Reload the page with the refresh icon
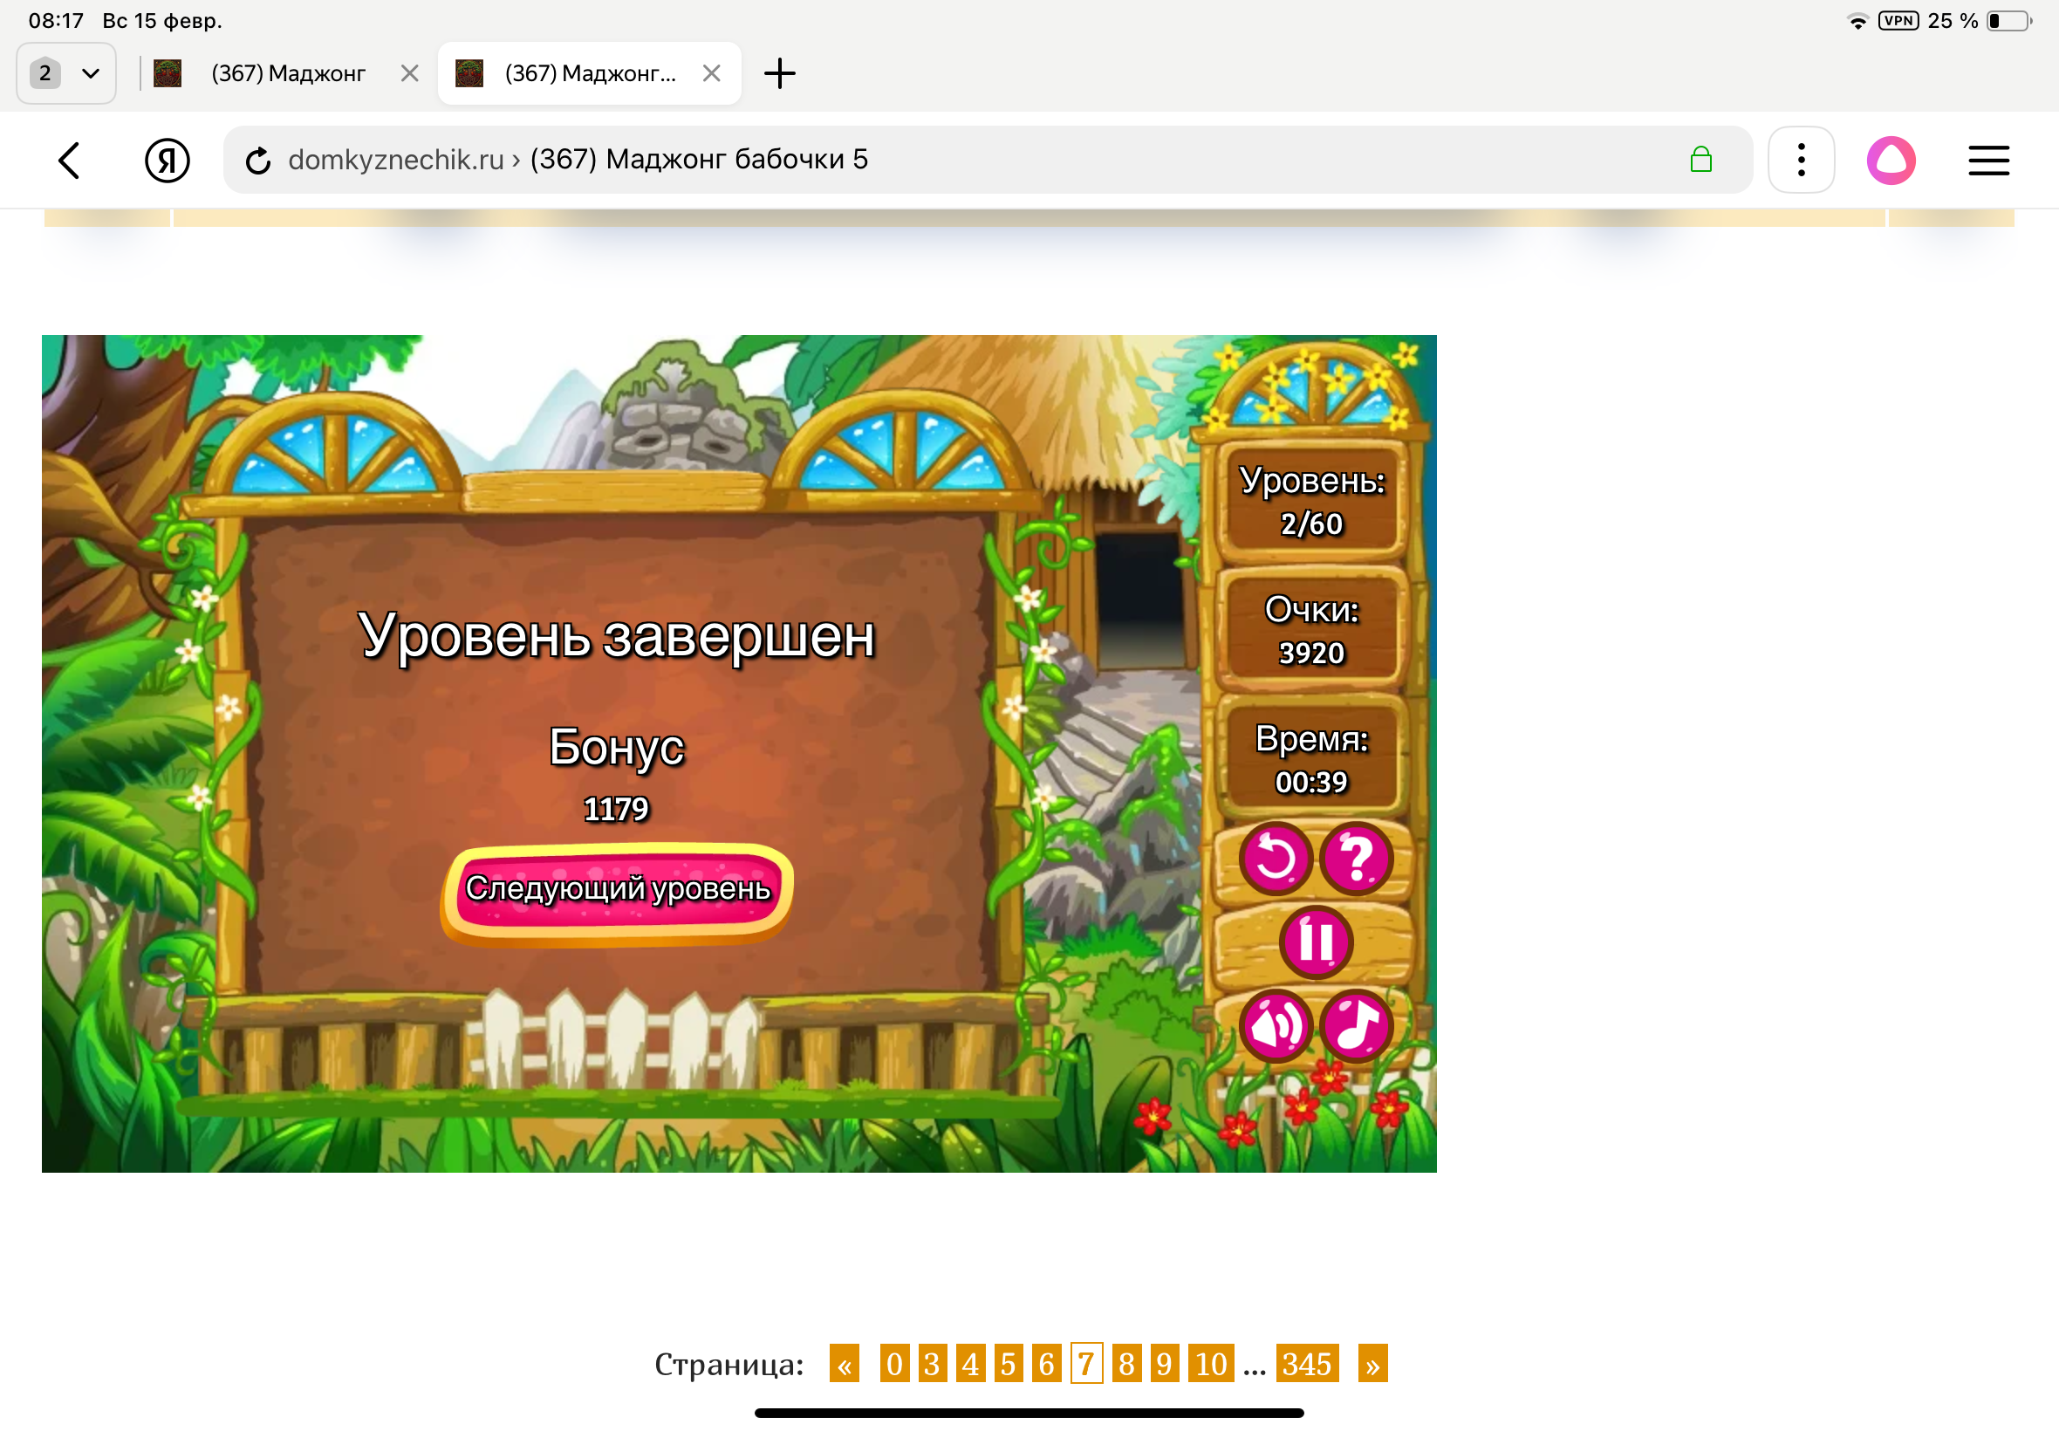 [258, 161]
